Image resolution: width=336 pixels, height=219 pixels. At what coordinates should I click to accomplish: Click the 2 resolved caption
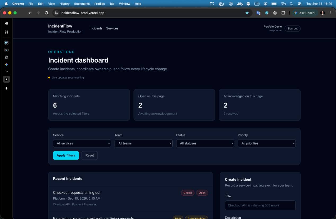coord(231,114)
